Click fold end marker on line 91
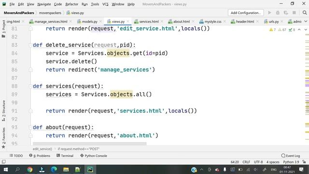The width and height of the screenshot is (309, 174). 30,111
